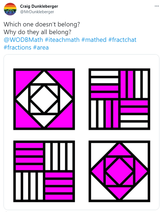Click the top-left quilt square with magenta corners
This screenshot has height=212, width=163.
click(x=44, y=99)
